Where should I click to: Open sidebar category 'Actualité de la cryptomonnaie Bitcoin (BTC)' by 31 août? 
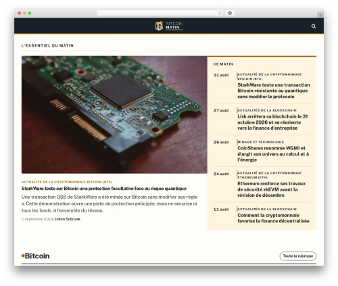(x=269, y=76)
